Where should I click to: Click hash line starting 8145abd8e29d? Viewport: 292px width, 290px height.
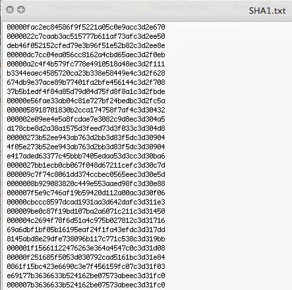[86, 239]
